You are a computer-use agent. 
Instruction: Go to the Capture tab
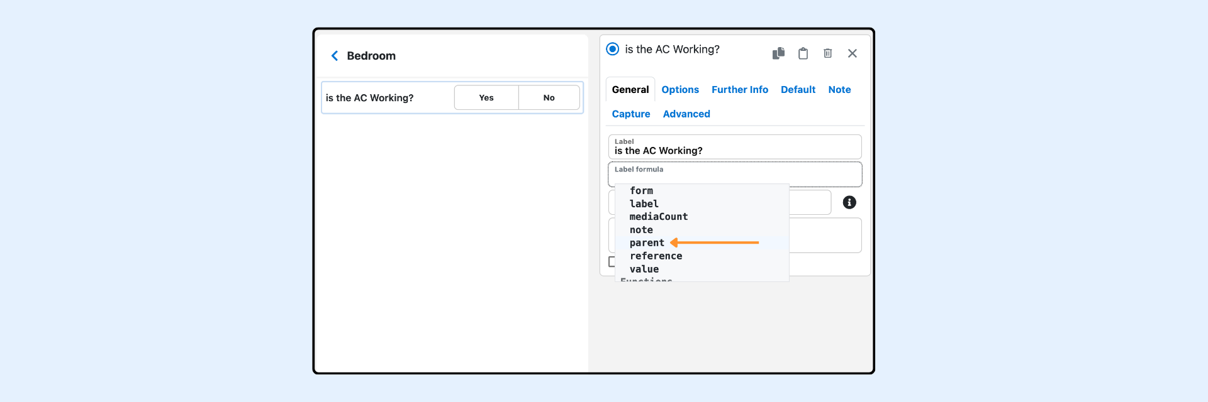(x=630, y=114)
